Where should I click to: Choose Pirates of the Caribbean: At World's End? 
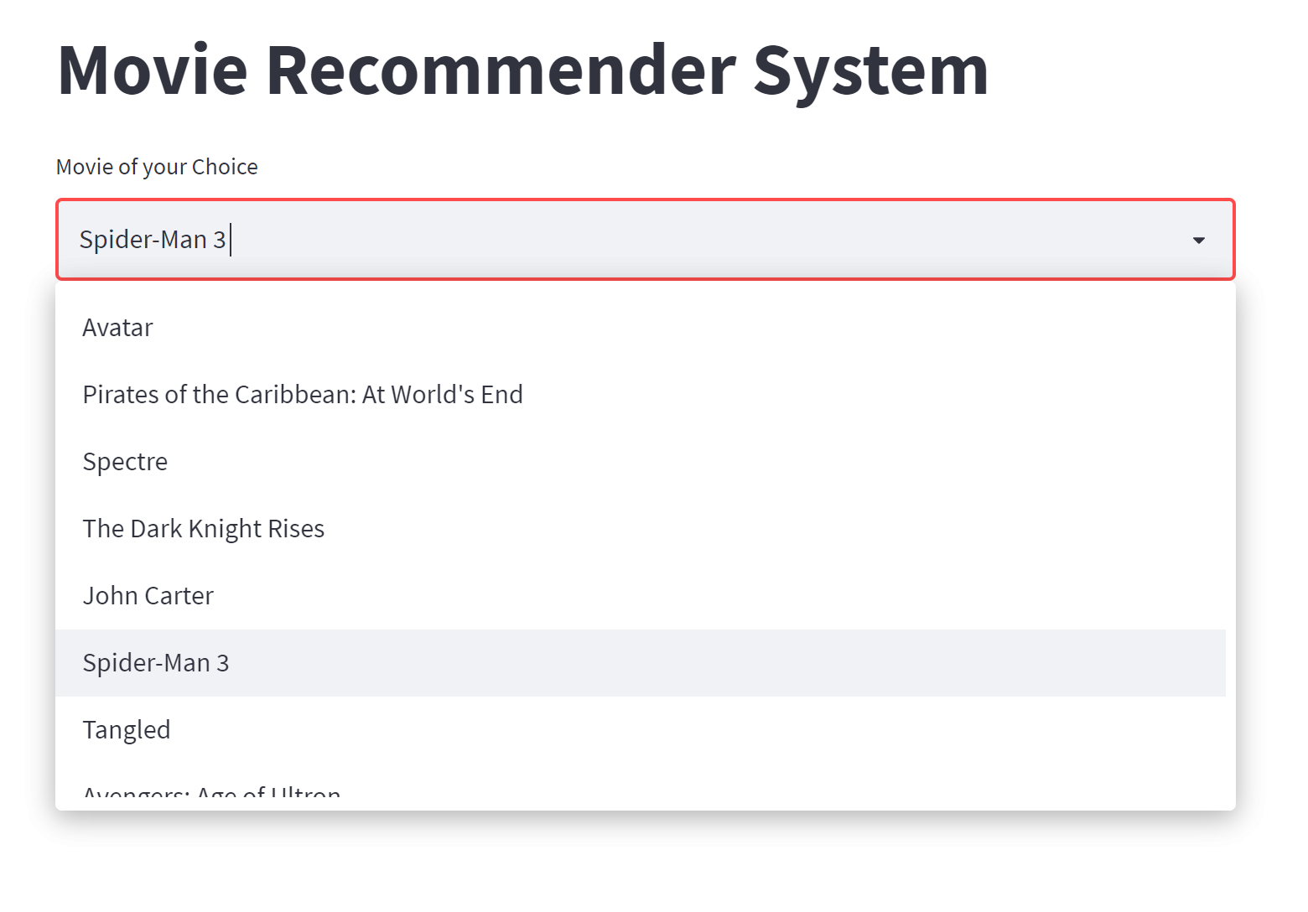(303, 394)
